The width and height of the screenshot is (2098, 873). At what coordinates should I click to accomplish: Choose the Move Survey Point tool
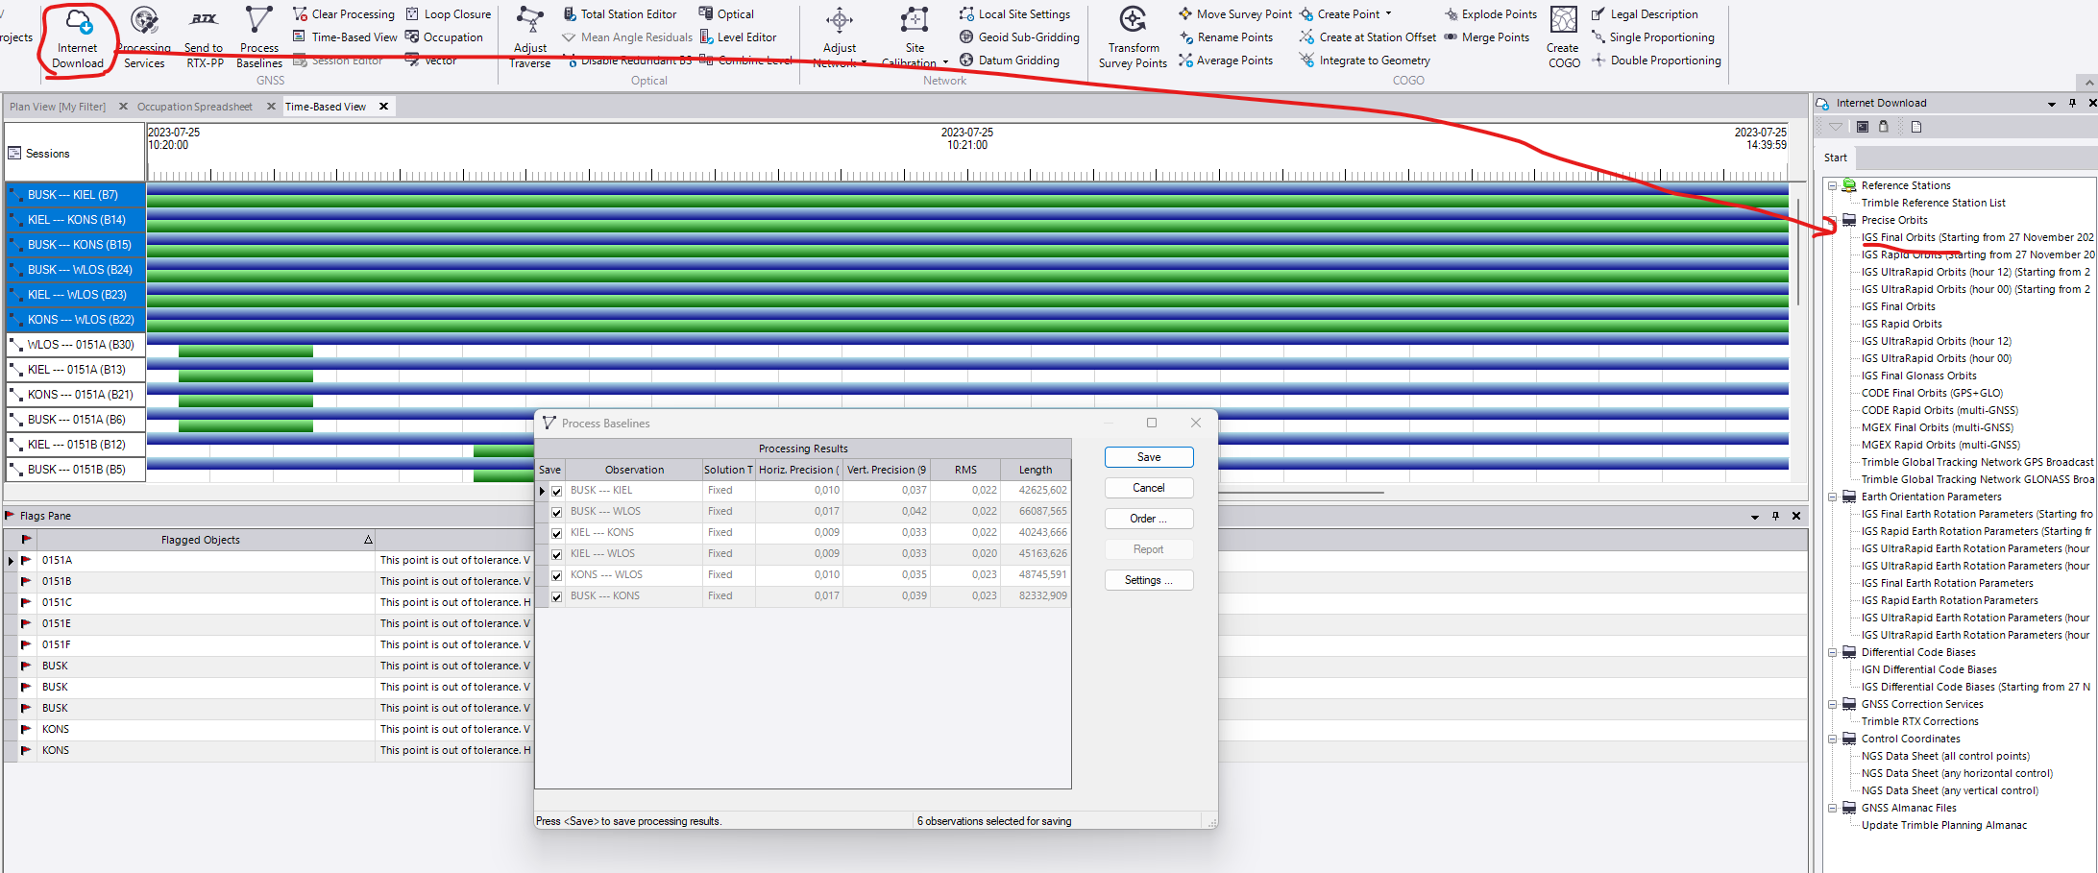pos(1235,14)
